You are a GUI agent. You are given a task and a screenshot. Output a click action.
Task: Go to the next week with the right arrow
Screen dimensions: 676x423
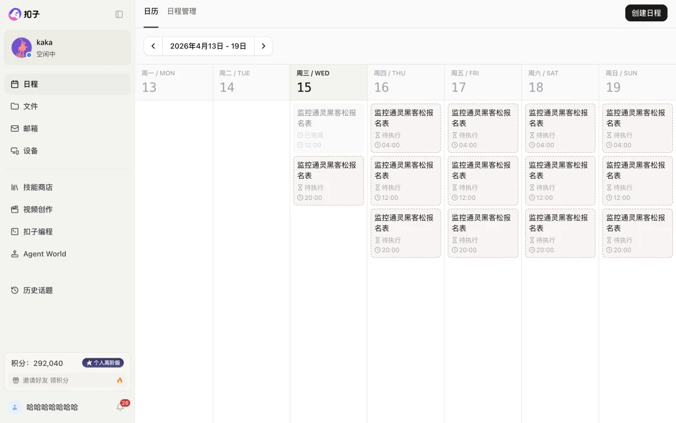tap(264, 46)
